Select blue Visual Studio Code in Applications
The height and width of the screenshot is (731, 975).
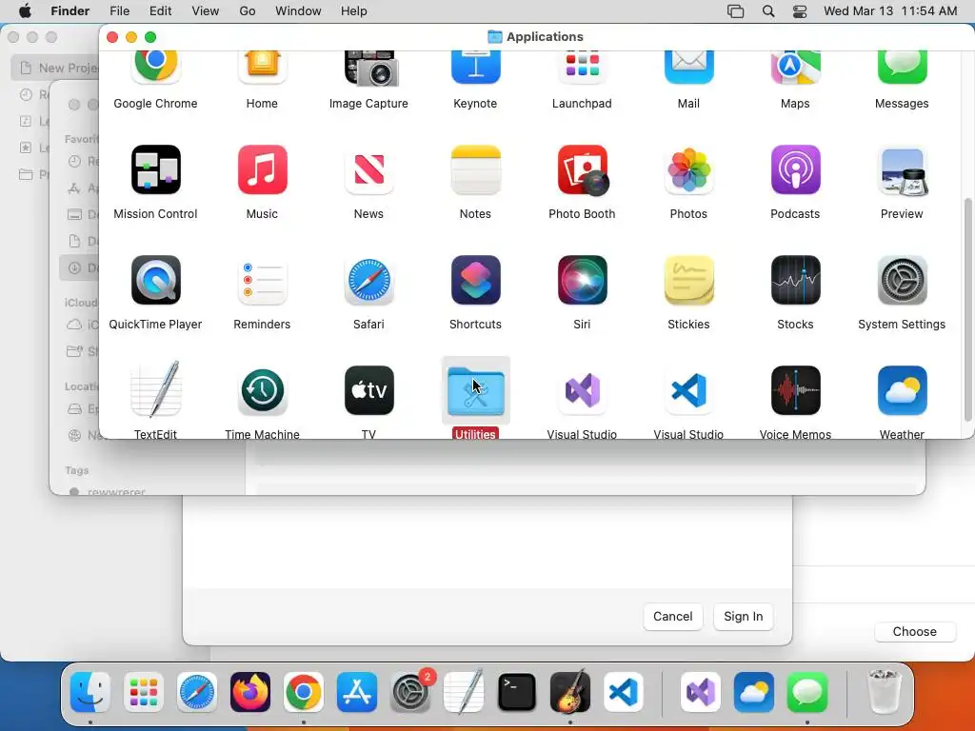coord(688,390)
